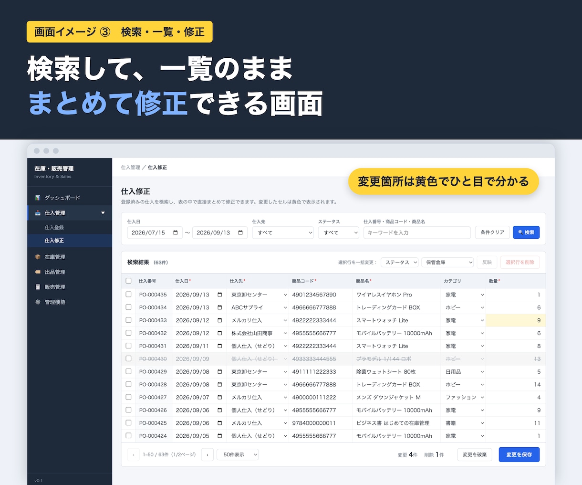
Task: Check the row PO-000434 checkbox
Action: tap(128, 307)
